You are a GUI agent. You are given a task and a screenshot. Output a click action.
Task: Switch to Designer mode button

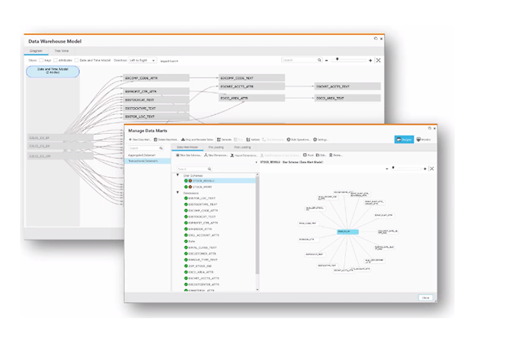pyautogui.click(x=404, y=139)
